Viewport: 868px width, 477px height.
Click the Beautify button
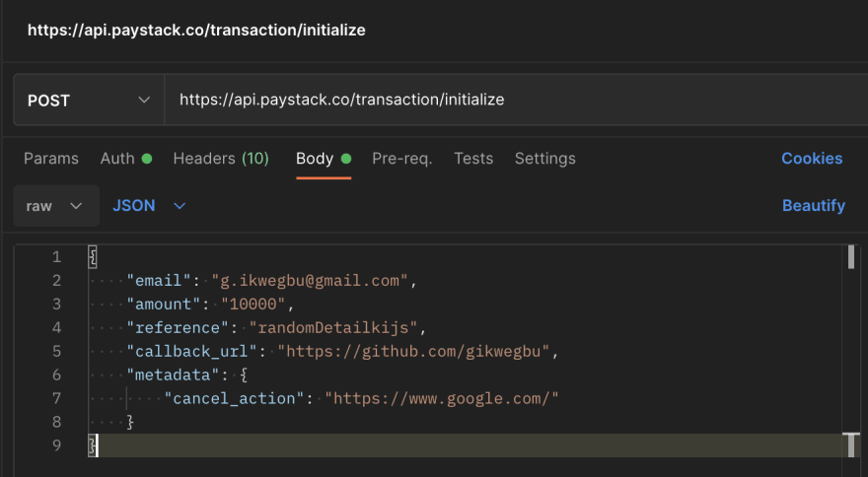coord(813,206)
